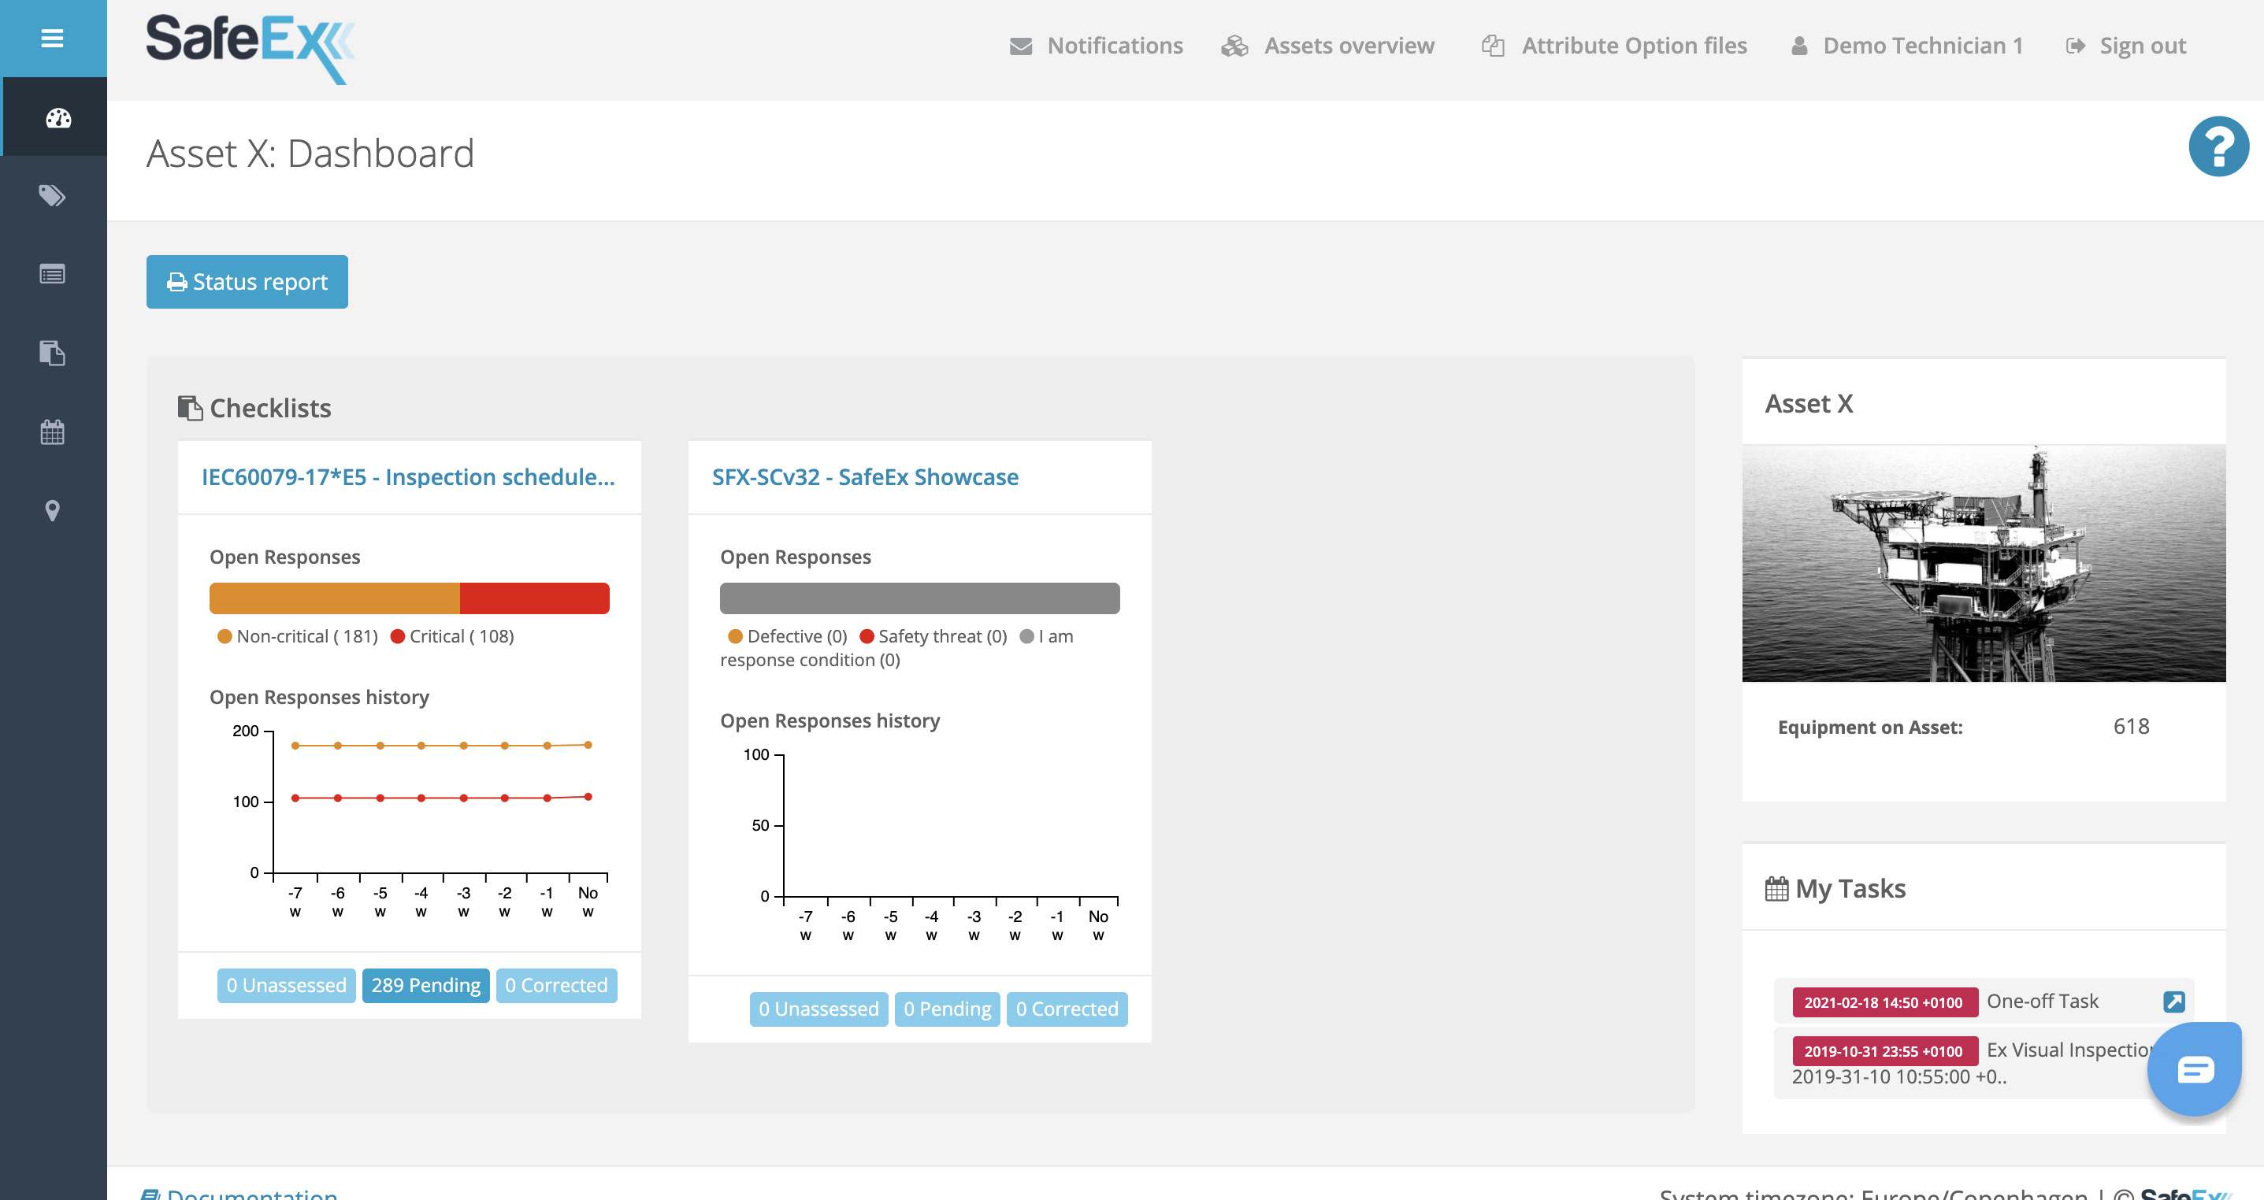Click the red Critical segment of bar
The width and height of the screenshot is (2264, 1200).
click(533, 598)
